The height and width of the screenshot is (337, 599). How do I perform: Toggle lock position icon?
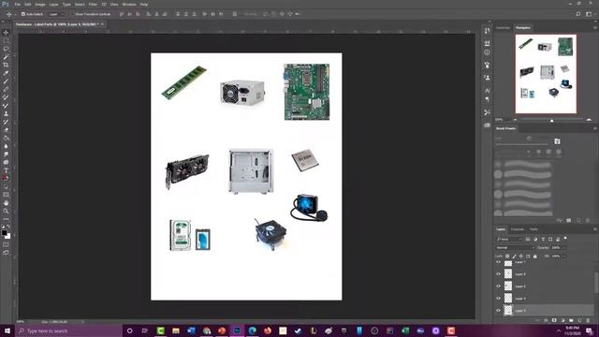click(x=521, y=256)
